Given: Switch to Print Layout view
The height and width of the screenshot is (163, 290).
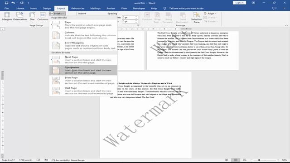Looking at the screenshot, I should coord(236,160).
